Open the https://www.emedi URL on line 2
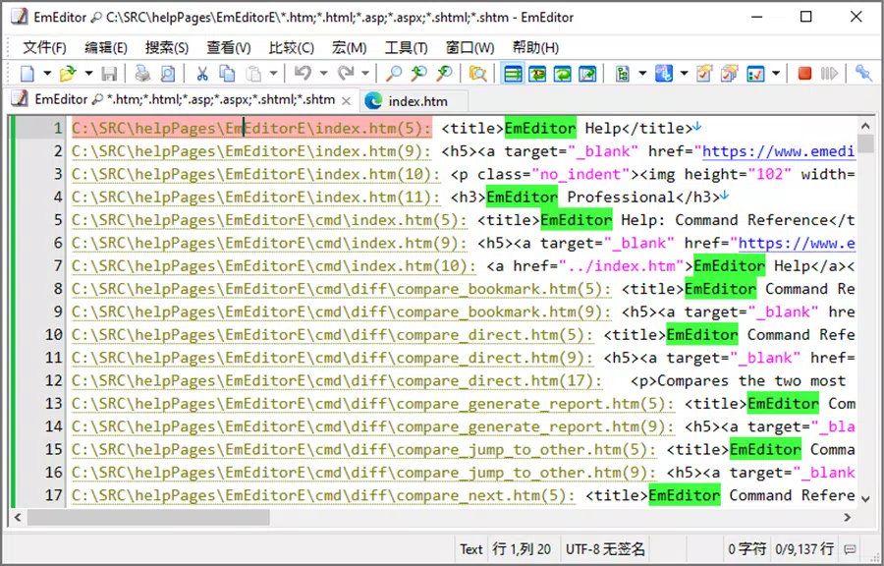Screen dimensions: 884x566 click(779, 151)
